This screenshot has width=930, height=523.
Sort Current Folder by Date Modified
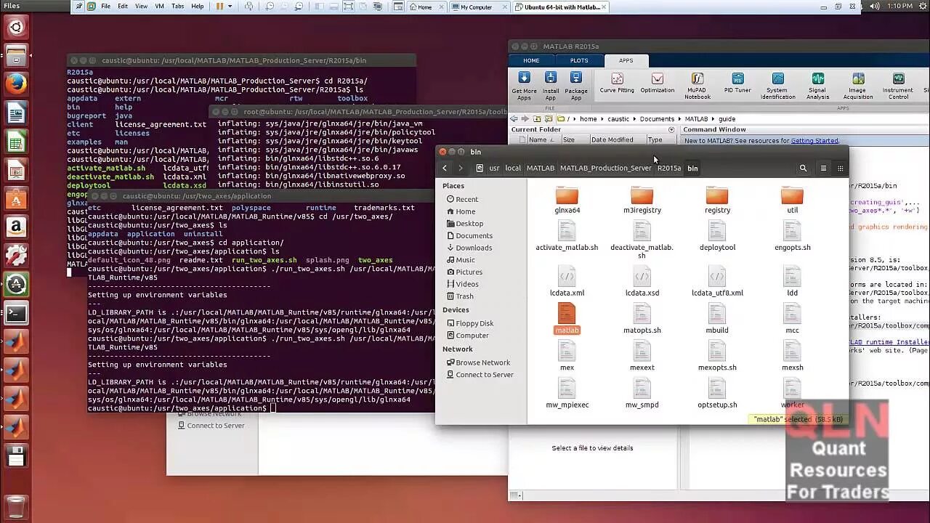pyautogui.click(x=612, y=139)
